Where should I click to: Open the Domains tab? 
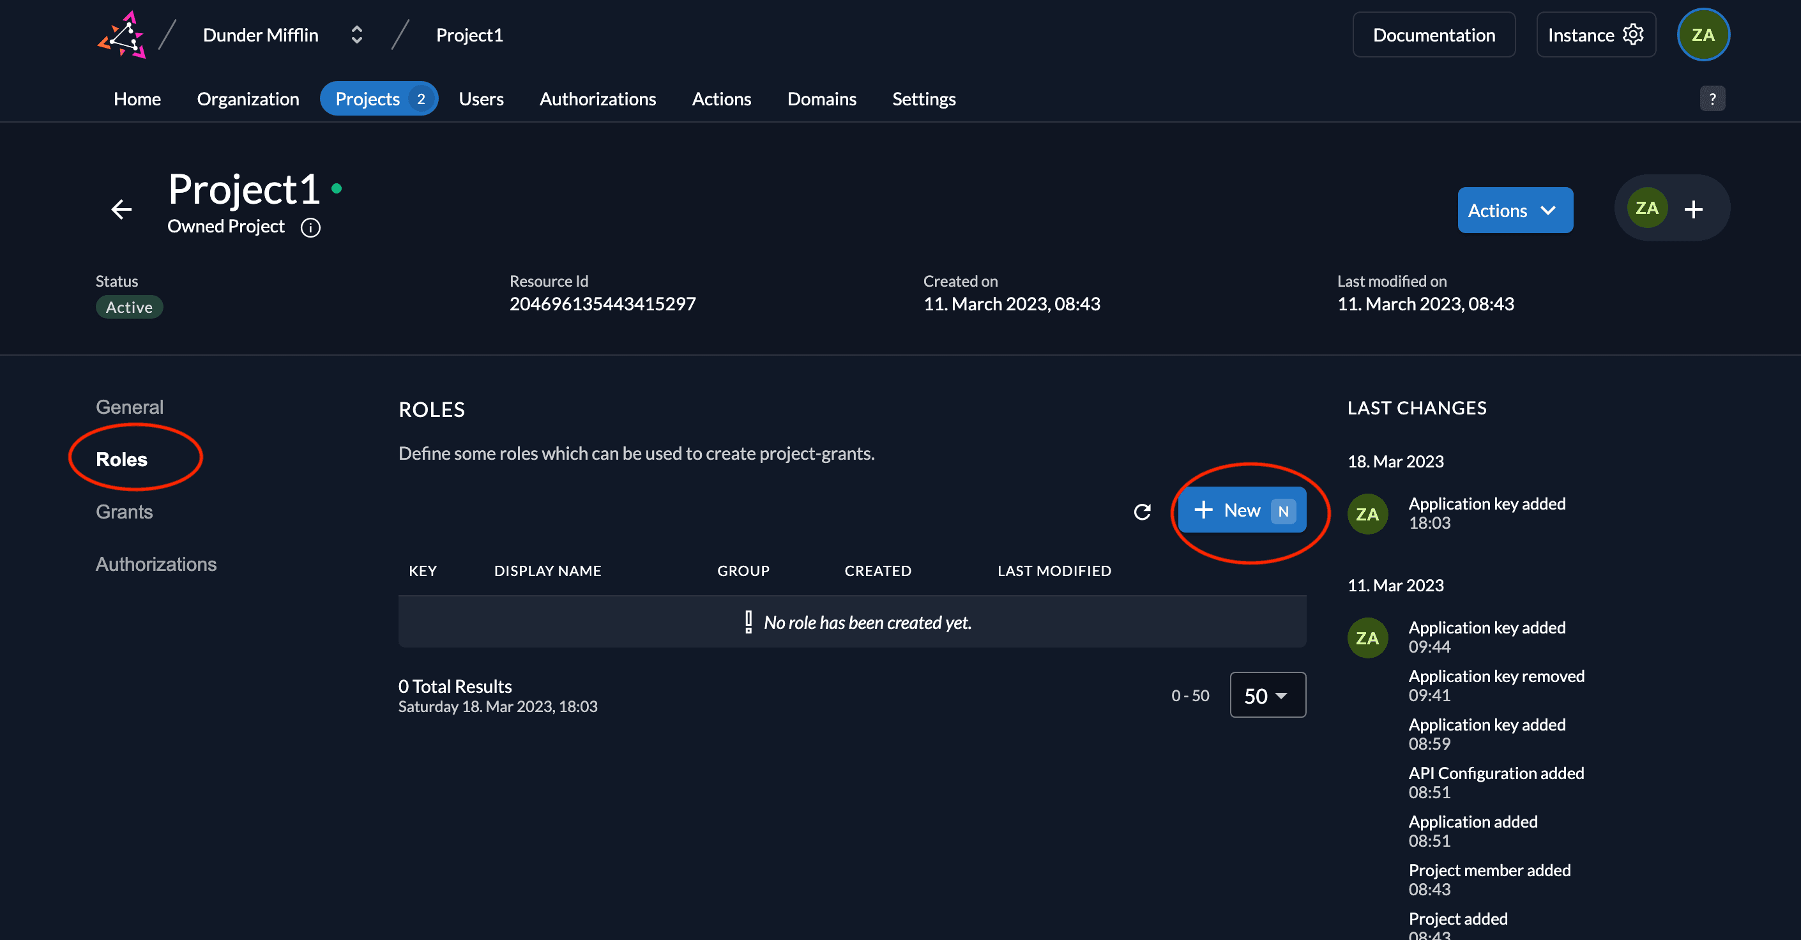[x=821, y=98]
